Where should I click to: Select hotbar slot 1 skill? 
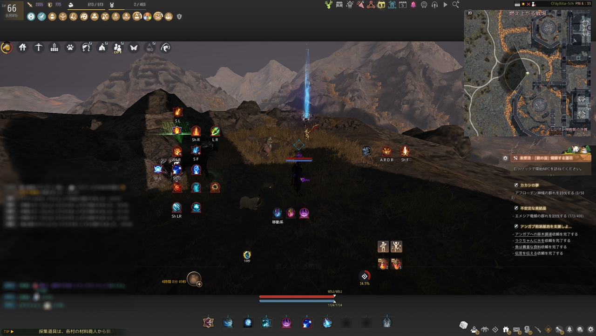click(x=208, y=322)
